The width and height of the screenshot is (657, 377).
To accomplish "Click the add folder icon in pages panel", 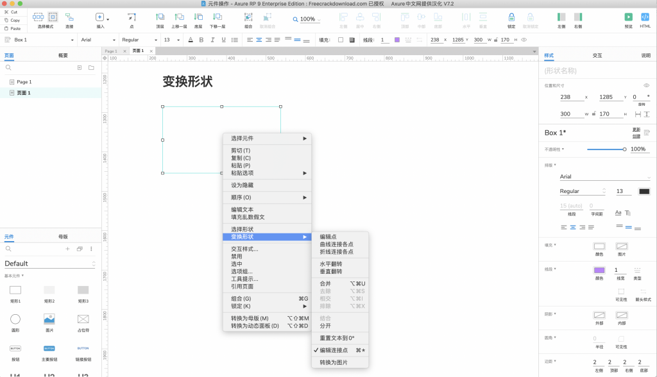I will click(x=91, y=67).
